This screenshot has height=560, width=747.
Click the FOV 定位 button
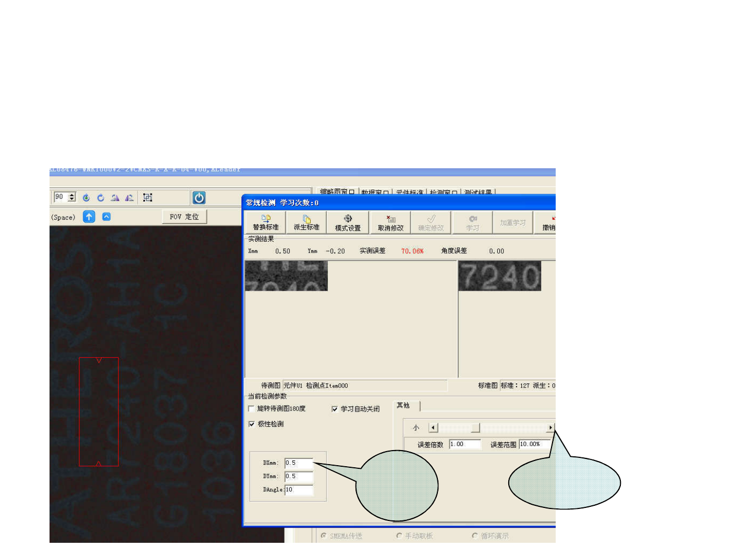[x=185, y=217]
